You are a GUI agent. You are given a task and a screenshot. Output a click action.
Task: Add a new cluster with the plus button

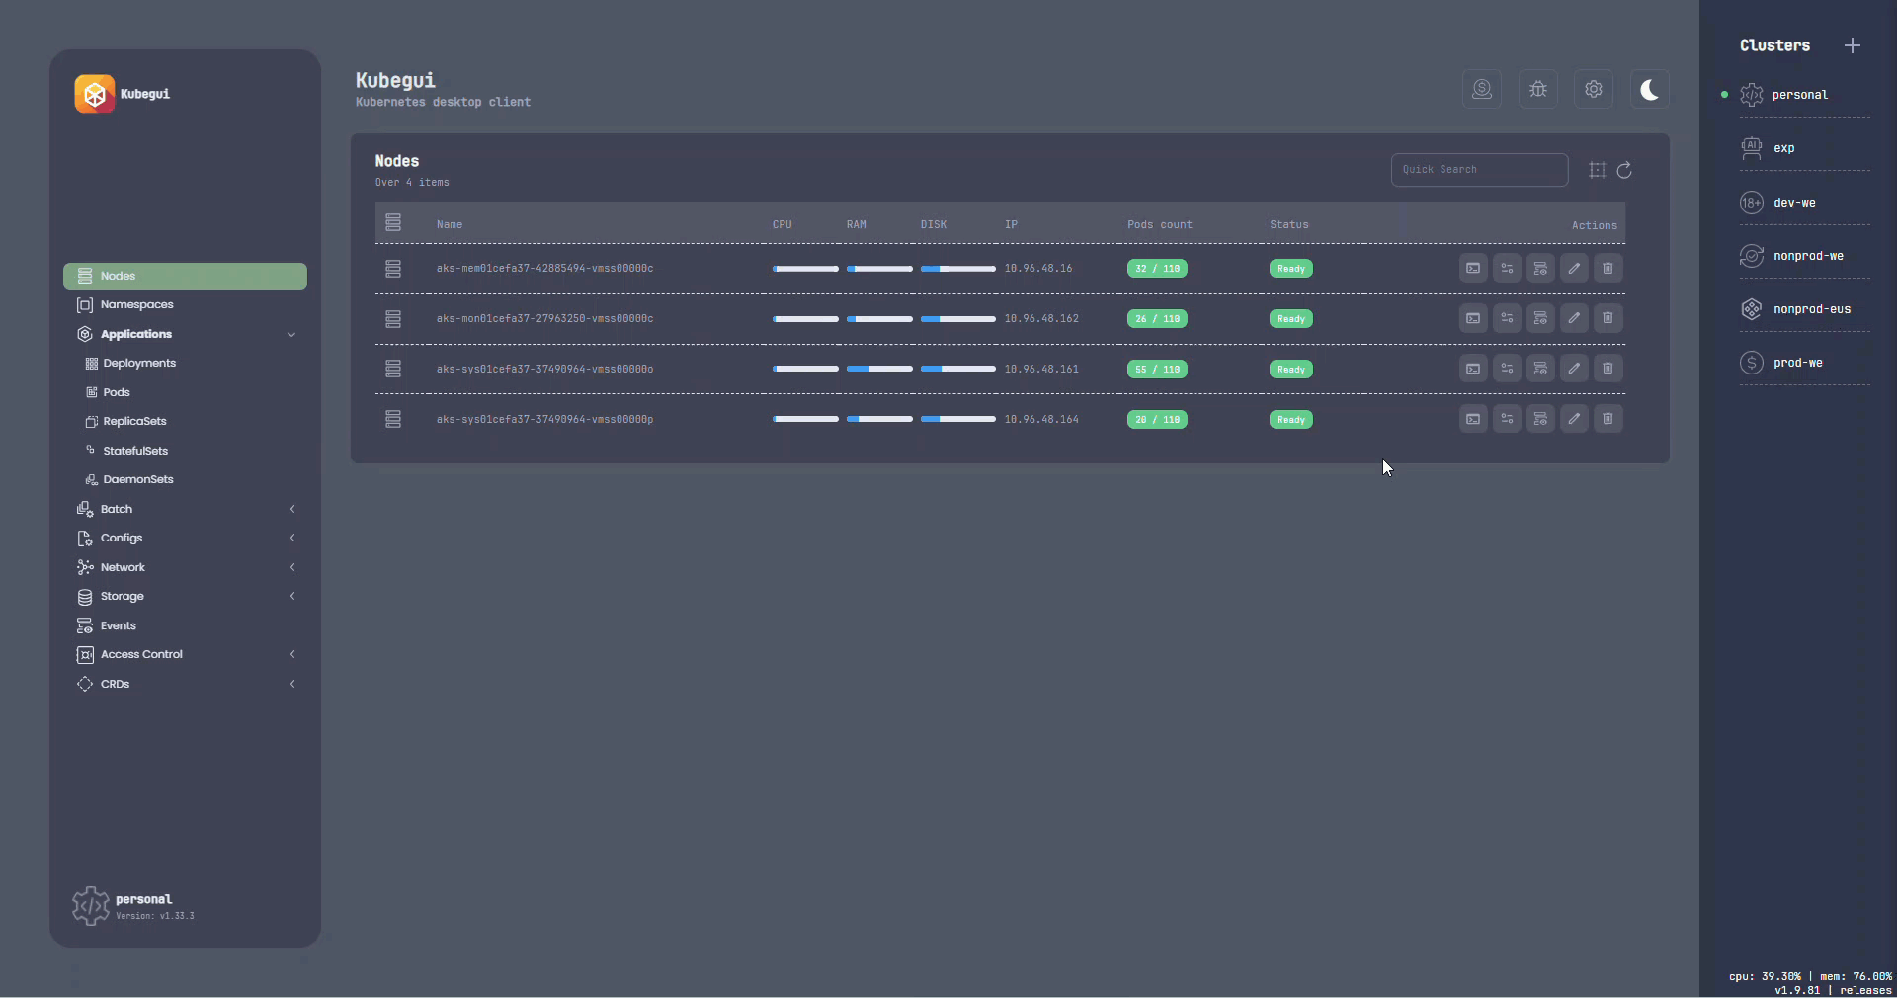(x=1853, y=45)
